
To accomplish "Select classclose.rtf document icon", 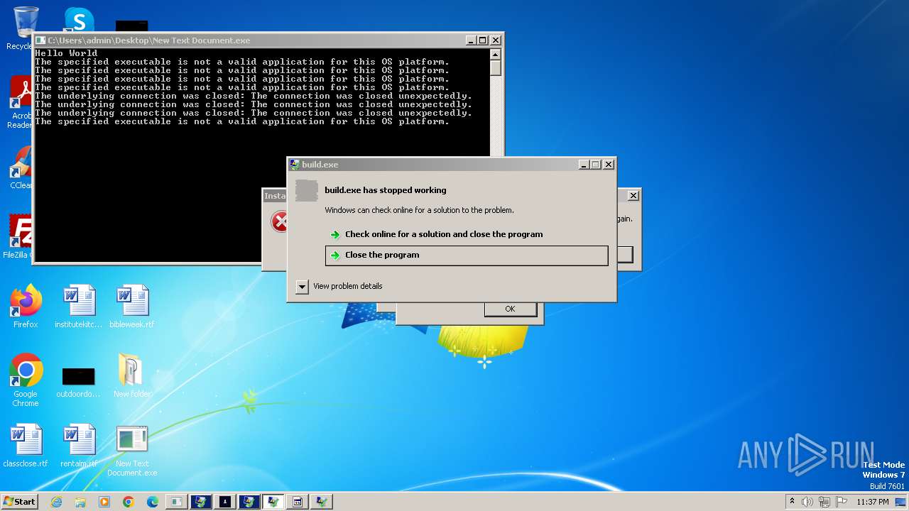I will [x=26, y=446].
